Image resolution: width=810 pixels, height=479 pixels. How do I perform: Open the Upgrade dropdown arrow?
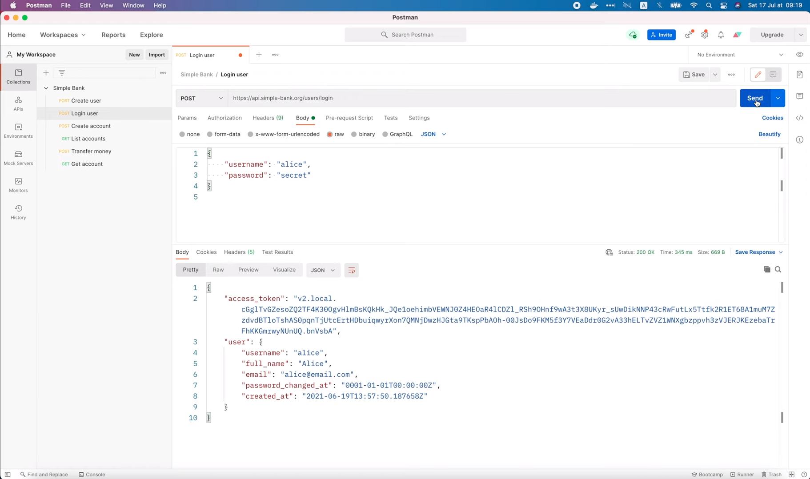(x=801, y=35)
